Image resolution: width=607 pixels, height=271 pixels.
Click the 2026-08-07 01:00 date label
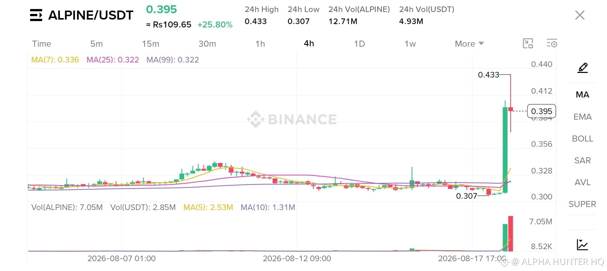[x=122, y=259]
